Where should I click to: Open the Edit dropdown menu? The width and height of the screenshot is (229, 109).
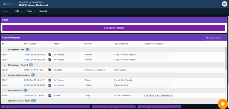[x=19, y=11]
